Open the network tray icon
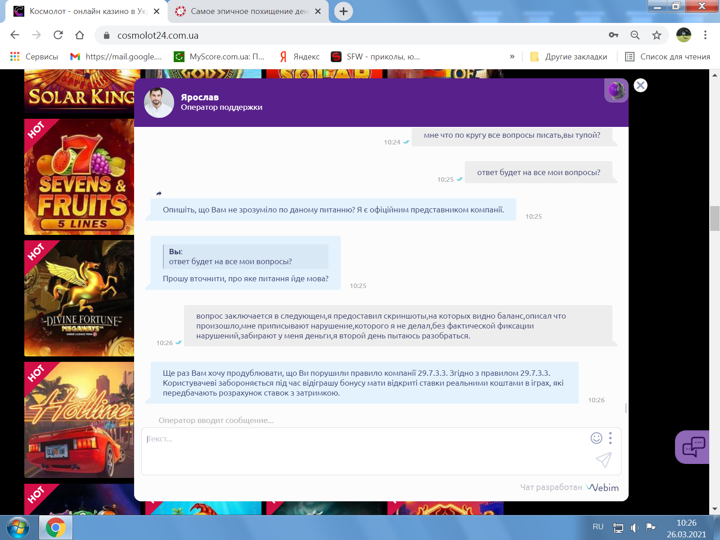This screenshot has height=540, width=720. click(x=618, y=527)
